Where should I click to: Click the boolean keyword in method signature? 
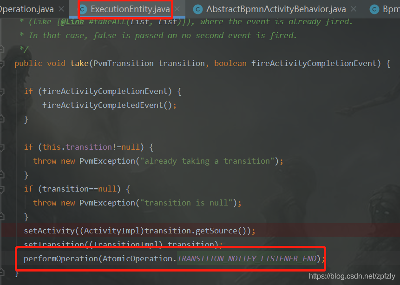coord(230,63)
